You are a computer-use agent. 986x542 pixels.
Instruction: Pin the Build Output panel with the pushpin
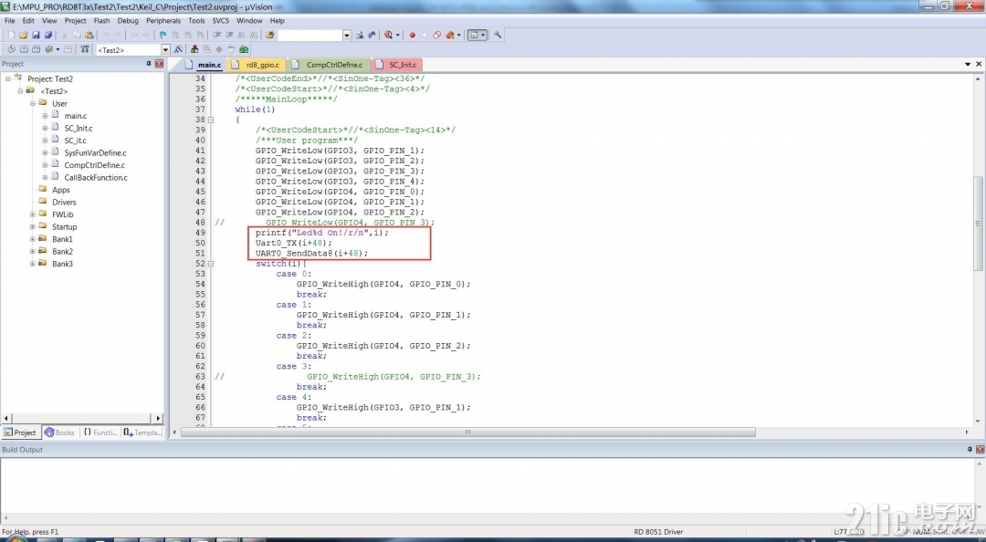click(970, 450)
